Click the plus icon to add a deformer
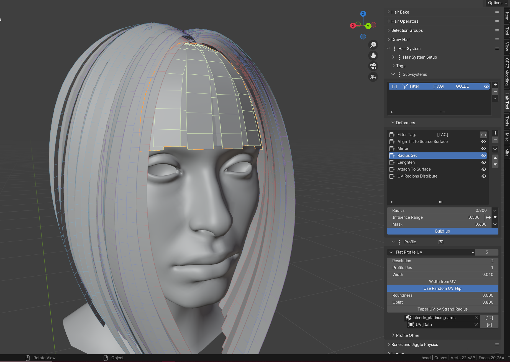 [x=495, y=133]
